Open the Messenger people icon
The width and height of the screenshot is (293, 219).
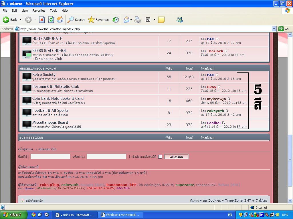point(180,20)
